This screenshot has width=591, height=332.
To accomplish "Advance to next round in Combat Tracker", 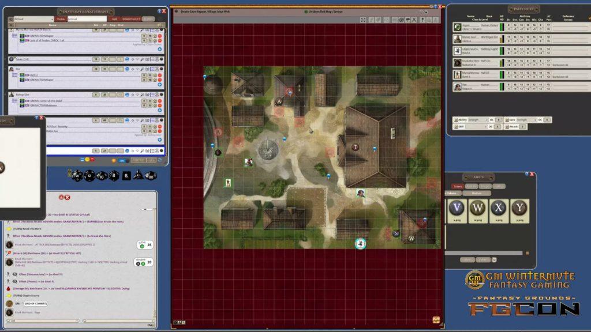I will click(x=160, y=160).
